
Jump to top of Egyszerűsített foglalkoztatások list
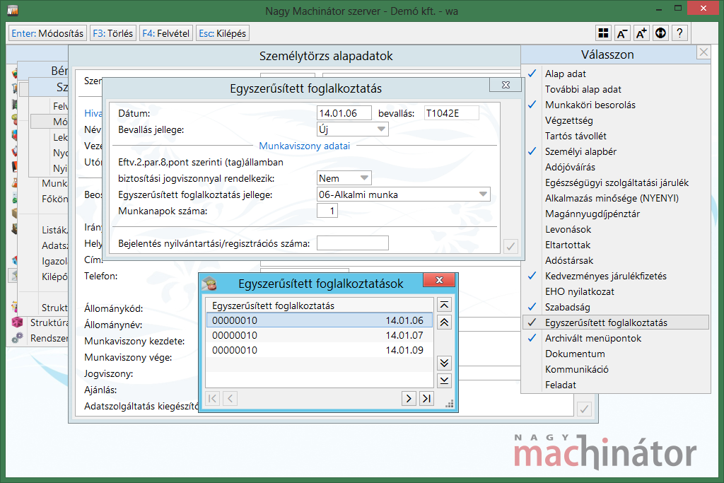click(444, 305)
